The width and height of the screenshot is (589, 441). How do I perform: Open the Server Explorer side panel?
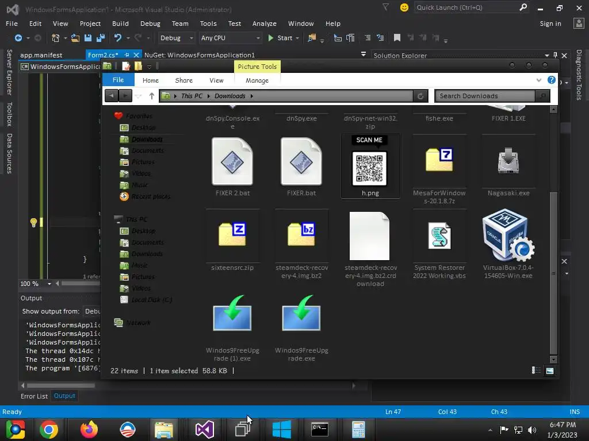9,72
